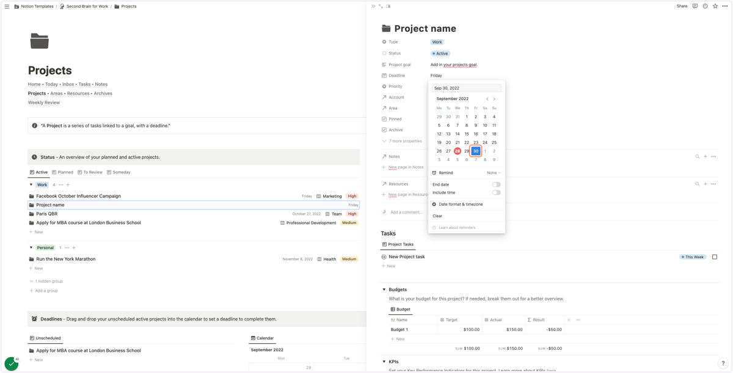Select September 30 in the calendar

476,151
